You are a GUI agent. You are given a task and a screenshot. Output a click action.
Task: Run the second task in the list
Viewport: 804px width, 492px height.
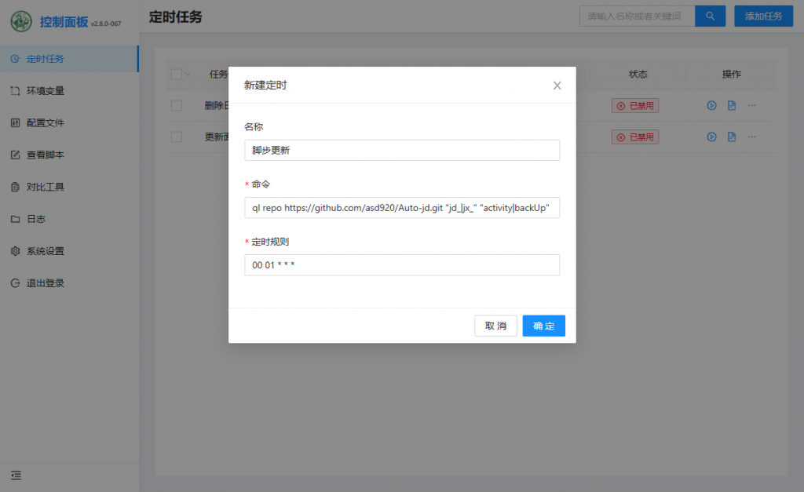(x=711, y=137)
